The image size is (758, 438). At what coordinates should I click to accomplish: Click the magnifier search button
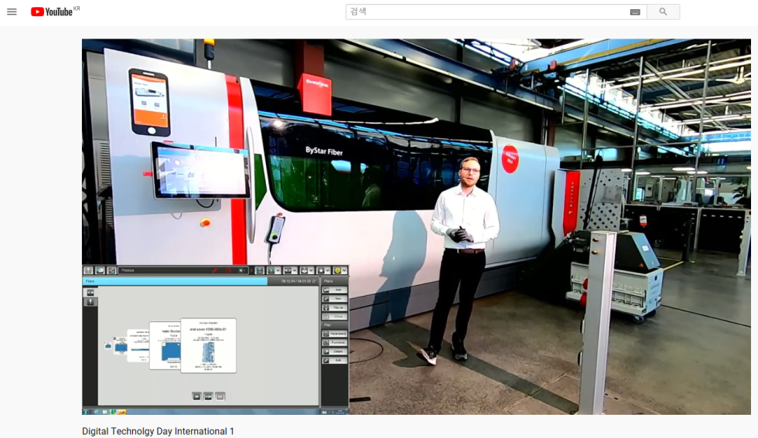[664, 12]
